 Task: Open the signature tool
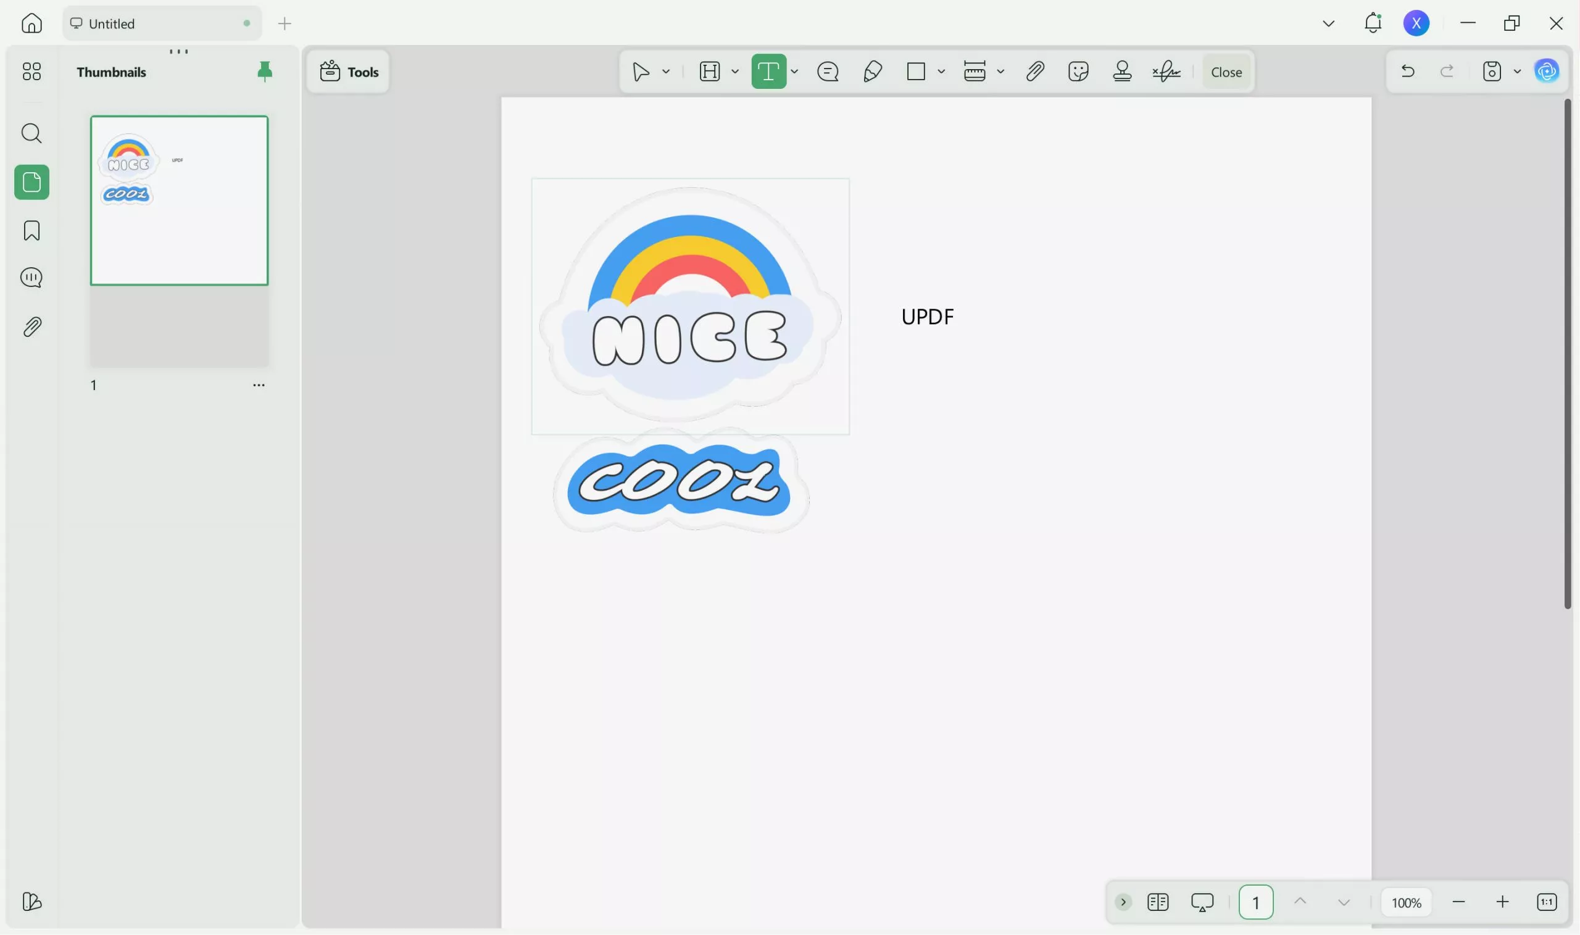1166,70
